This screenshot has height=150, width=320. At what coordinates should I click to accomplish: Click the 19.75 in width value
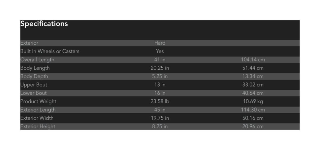pos(160,118)
